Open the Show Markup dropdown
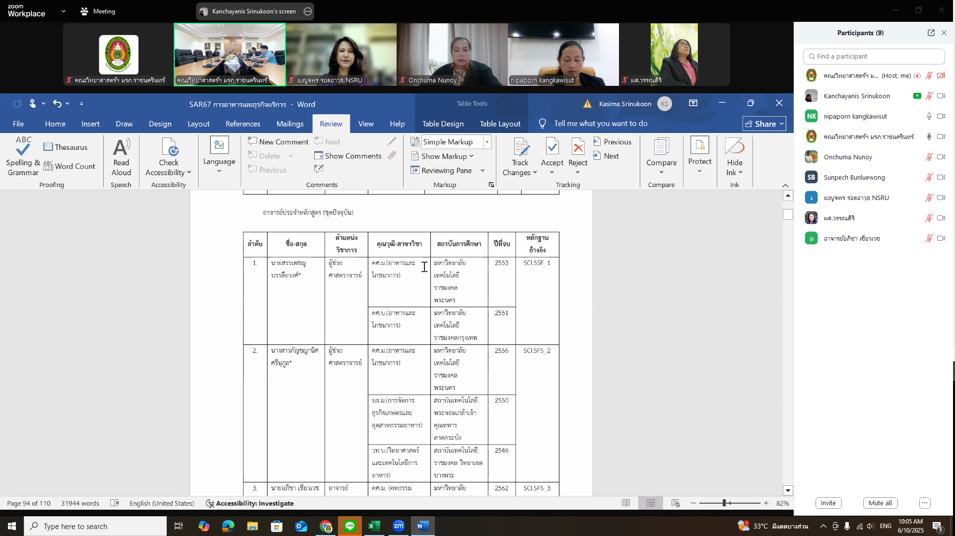 coord(447,156)
